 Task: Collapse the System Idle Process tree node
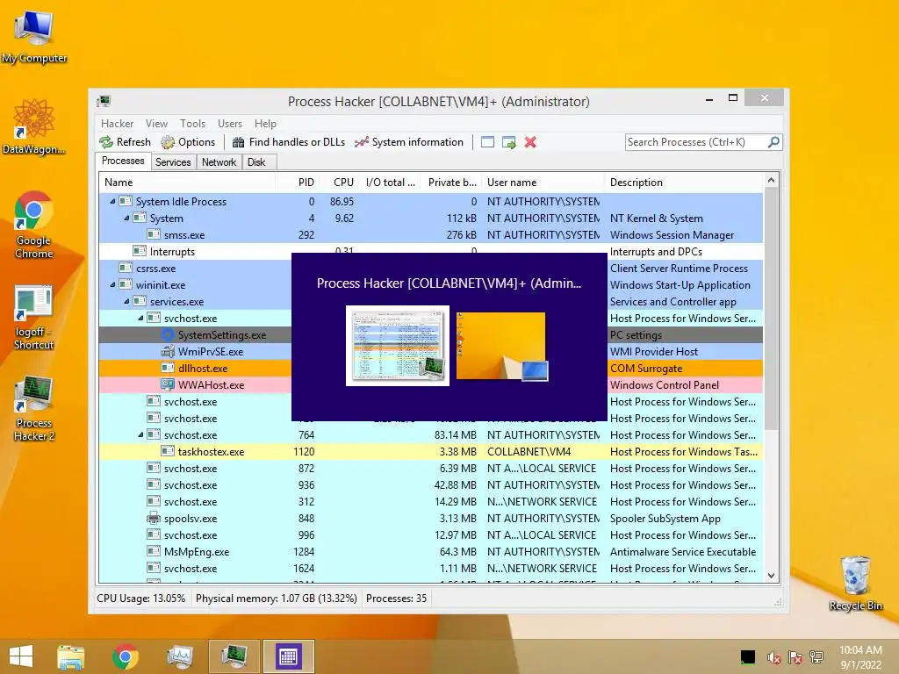(x=112, y=201)
